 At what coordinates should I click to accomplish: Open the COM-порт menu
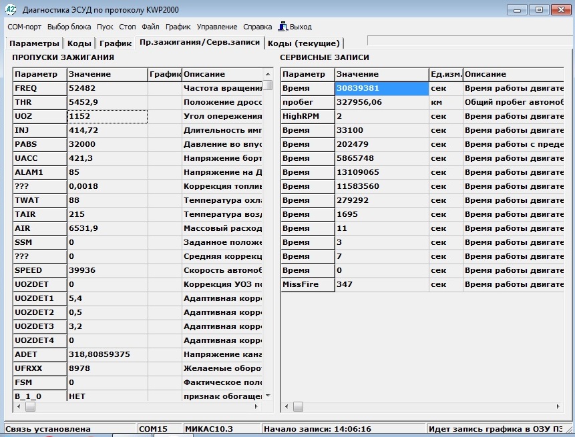[x=24, y=27]
